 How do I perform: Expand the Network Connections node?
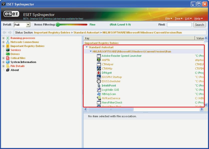(x=3, y=42)
